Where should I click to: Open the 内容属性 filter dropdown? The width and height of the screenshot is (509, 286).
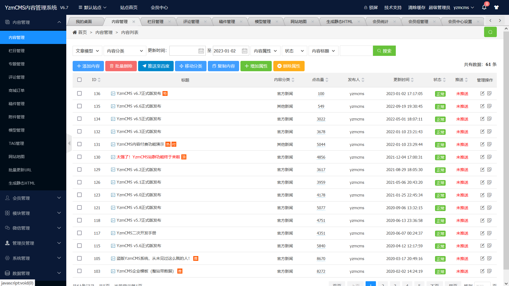click(265, 51)
